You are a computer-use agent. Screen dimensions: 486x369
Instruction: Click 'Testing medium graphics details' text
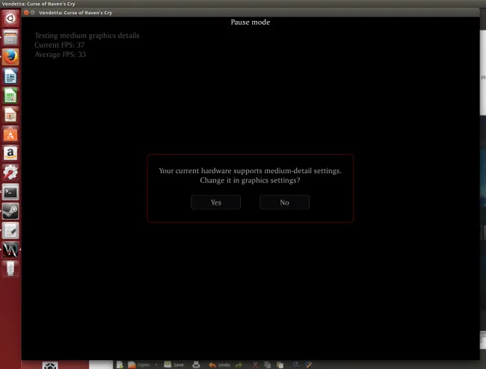click(x=87, y=36)
